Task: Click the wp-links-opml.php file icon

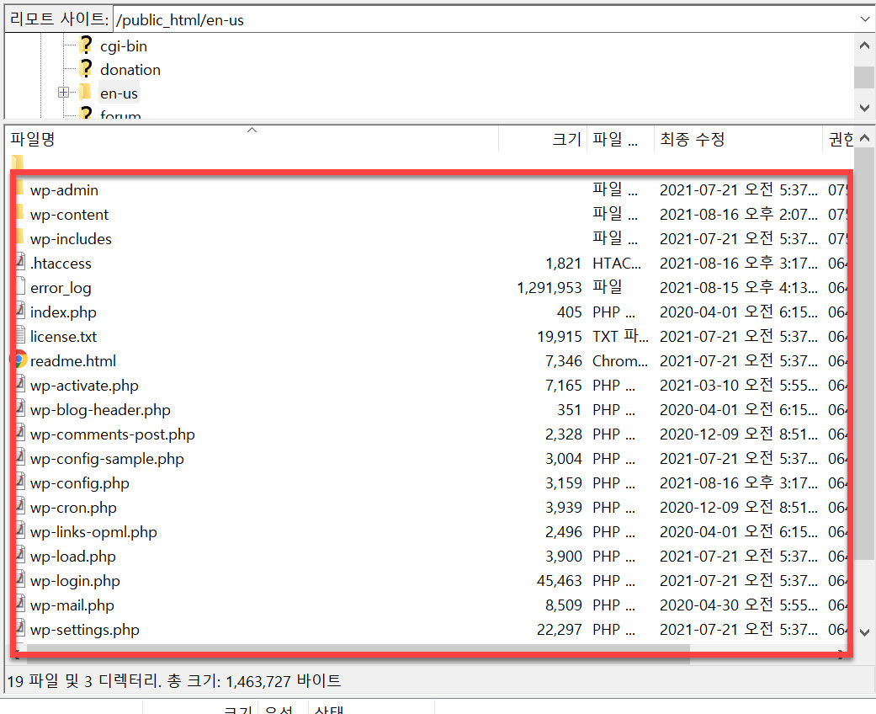Action: (20, 530)
